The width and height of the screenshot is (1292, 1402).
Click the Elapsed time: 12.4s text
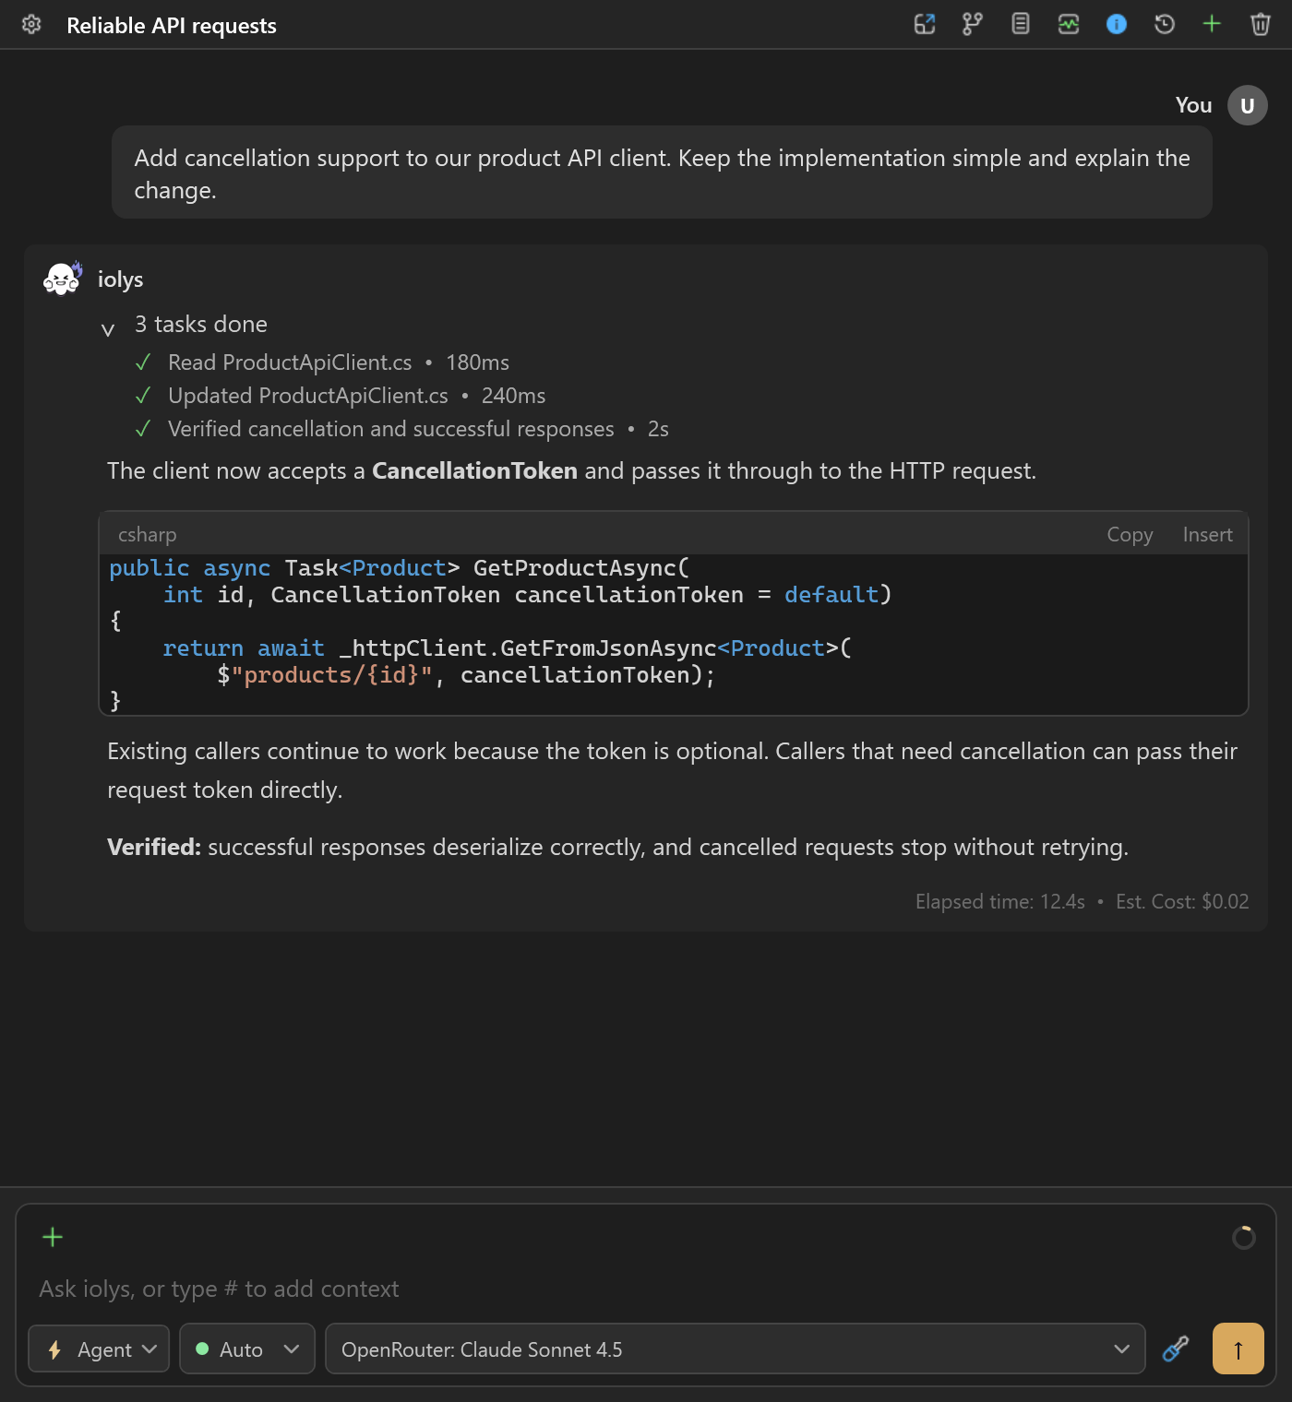pos(999,901)
